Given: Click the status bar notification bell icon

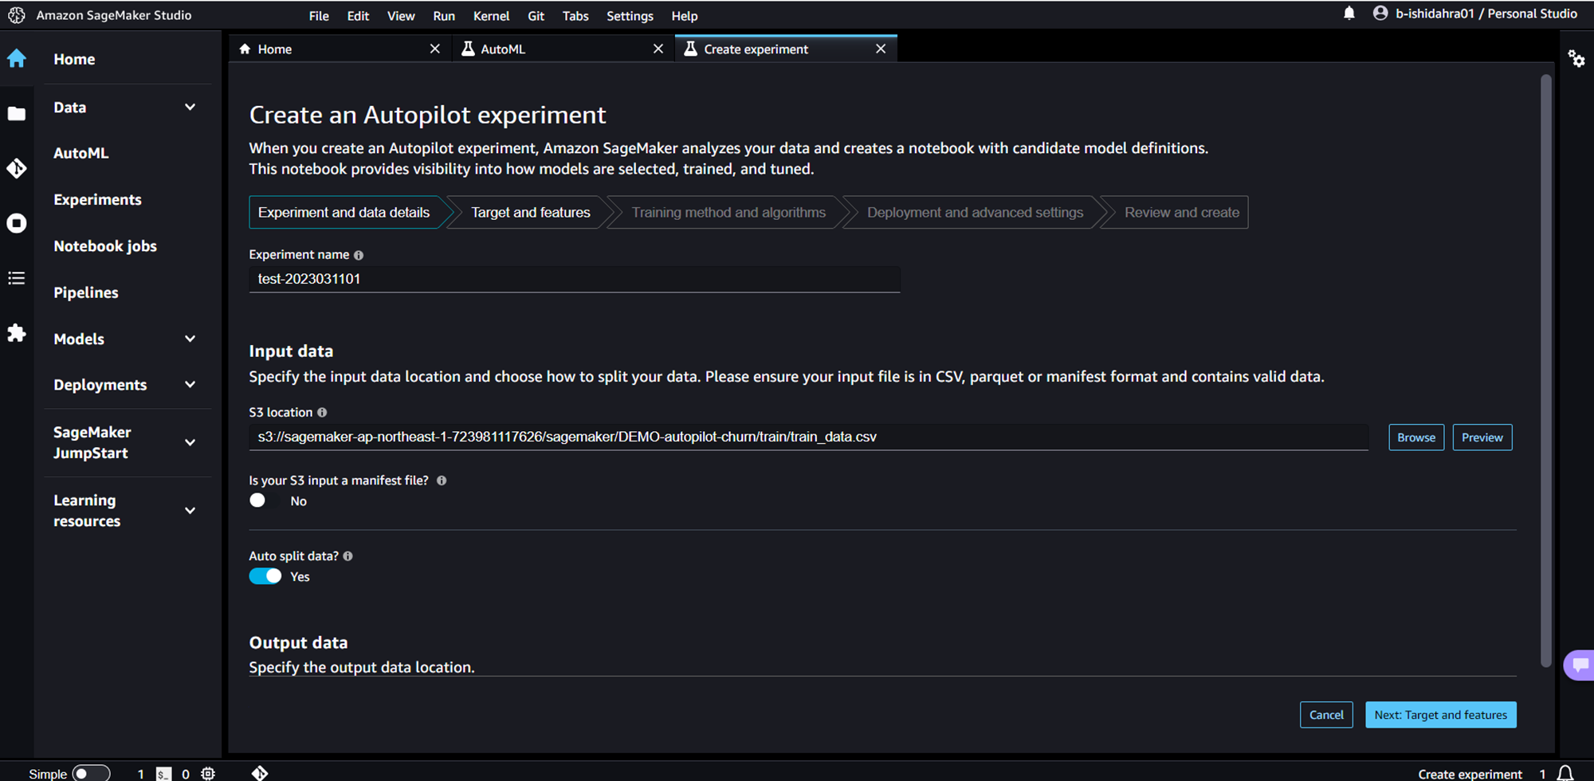Looking at the screenshot, I should tap(1565, 773).
